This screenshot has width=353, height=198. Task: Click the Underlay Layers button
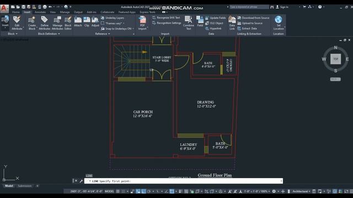113,18
